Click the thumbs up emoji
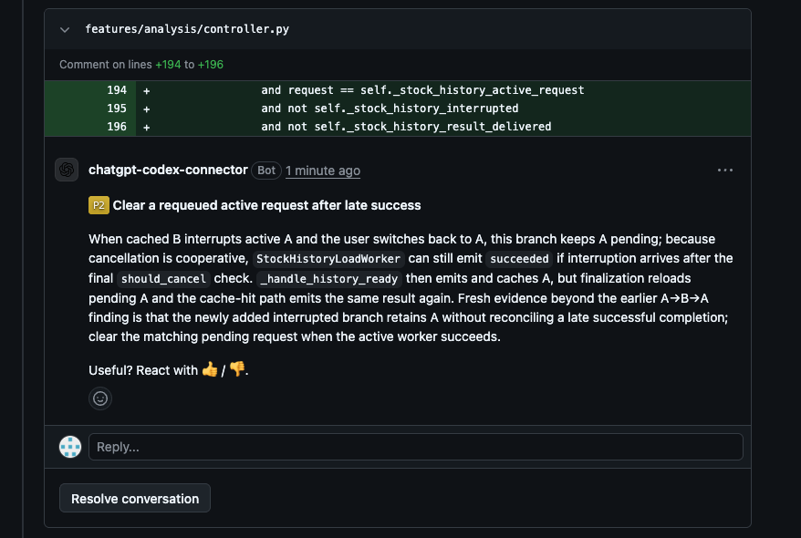This screenshot has width=801, height=538. coord(210,369)
